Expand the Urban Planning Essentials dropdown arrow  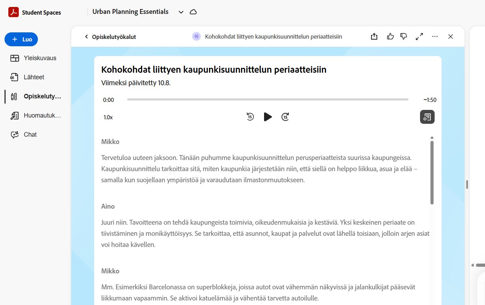[x=181, y=12]
